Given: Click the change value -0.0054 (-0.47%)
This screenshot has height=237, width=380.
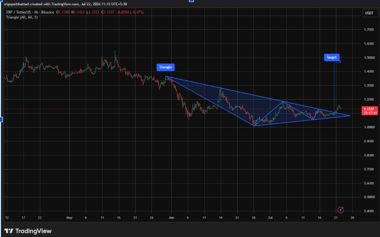Looking at the screenshot, I should point(130,12).
